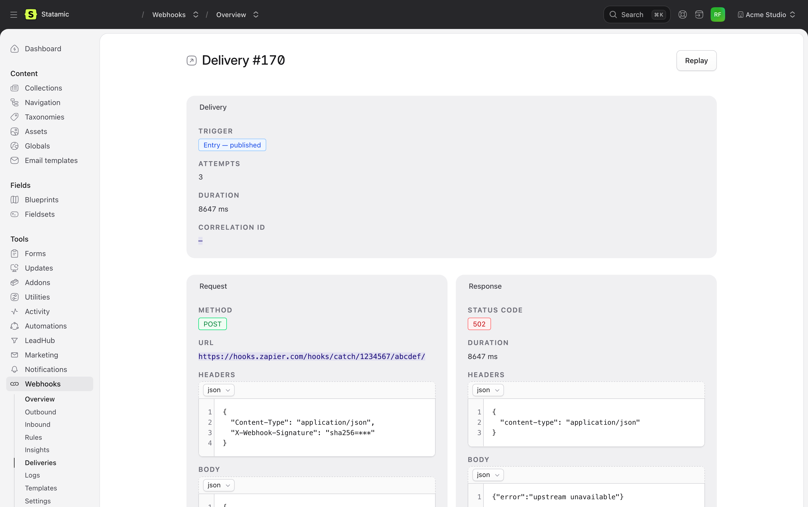This screenshot has height=507, width=808.
Task: Go to Dashboard in the sidebar
Action: tap(43, 49)
